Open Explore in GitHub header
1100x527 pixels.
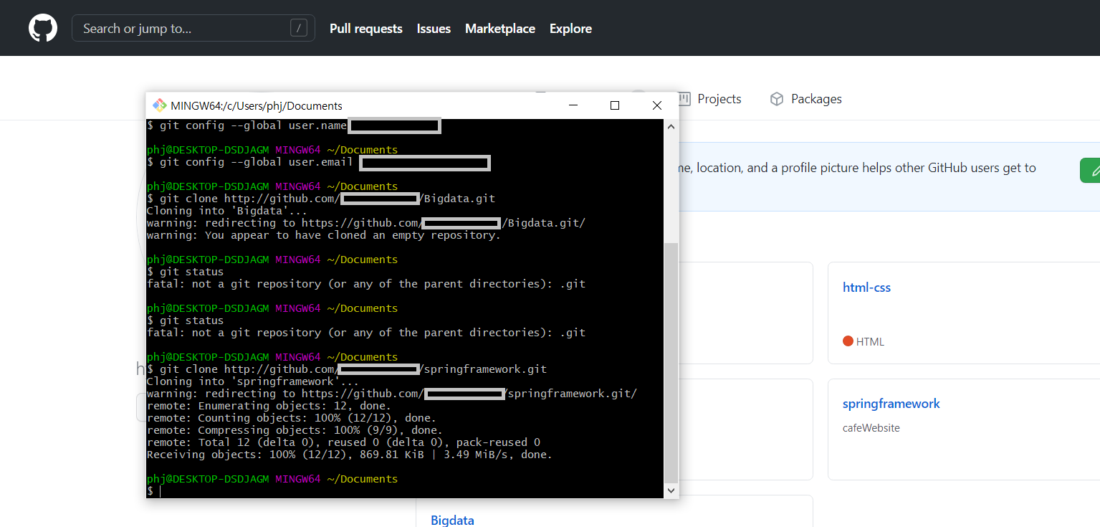570,29
